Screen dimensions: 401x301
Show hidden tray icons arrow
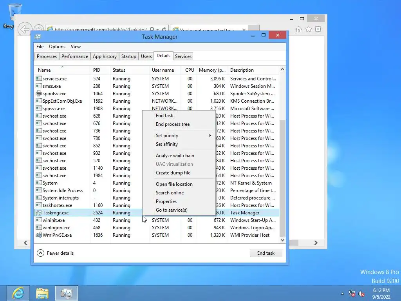342,294
